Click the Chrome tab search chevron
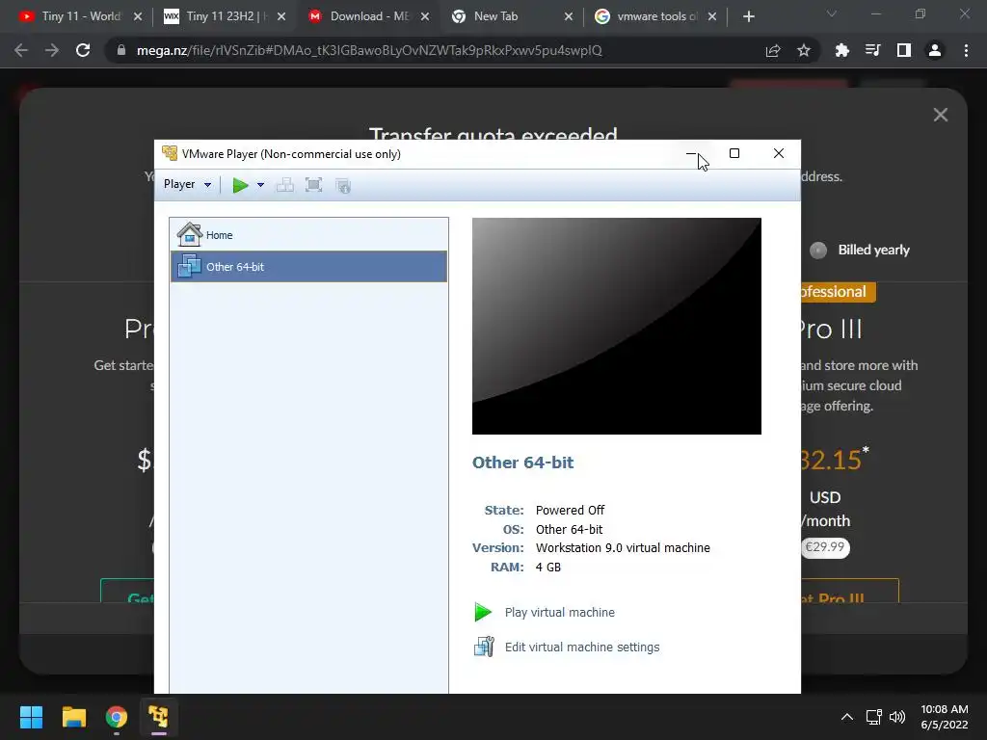Screen dimensions: 987x740 click(x=832, y=13)
